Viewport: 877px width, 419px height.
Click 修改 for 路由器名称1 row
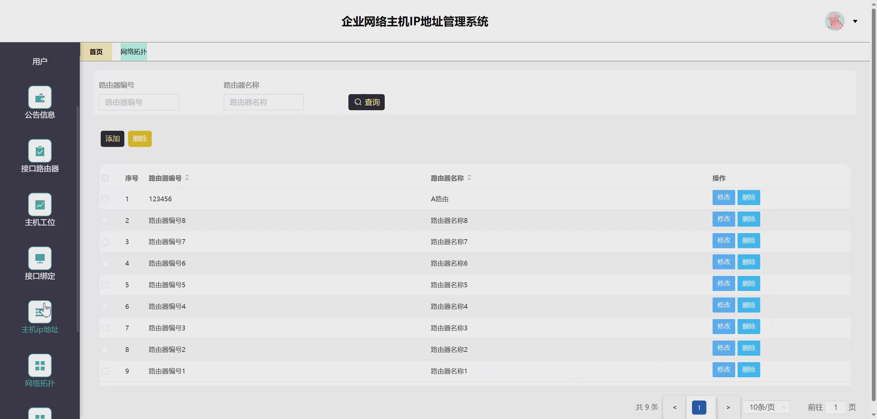[724, 370]
